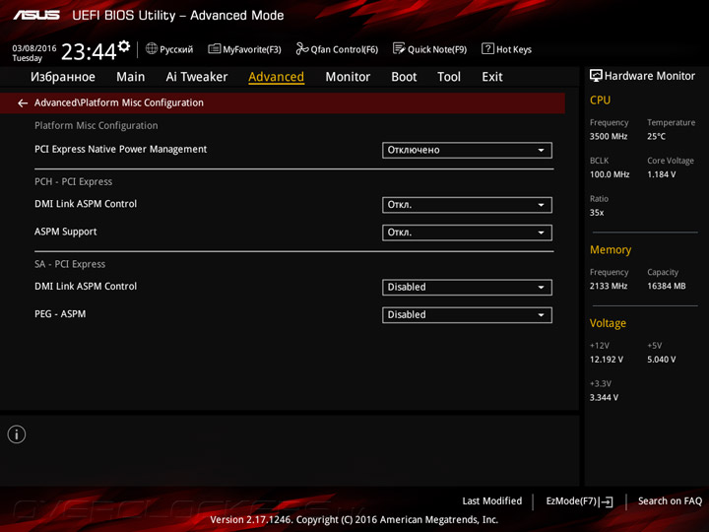Image resolution: width=709 pixels, height=532 pixels.
Task: Click the 03/08/2016 date text
Action: (34, 48)
